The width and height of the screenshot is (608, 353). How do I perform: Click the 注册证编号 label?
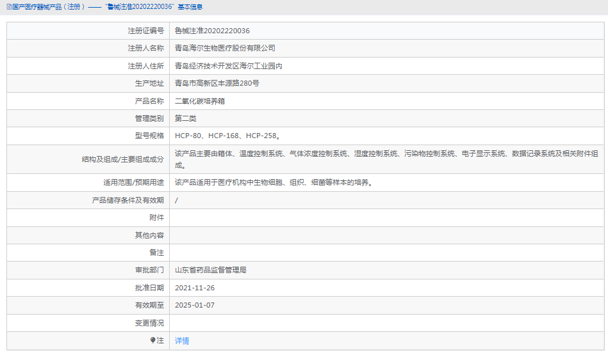pyautogui.click(x=146, y=31)
